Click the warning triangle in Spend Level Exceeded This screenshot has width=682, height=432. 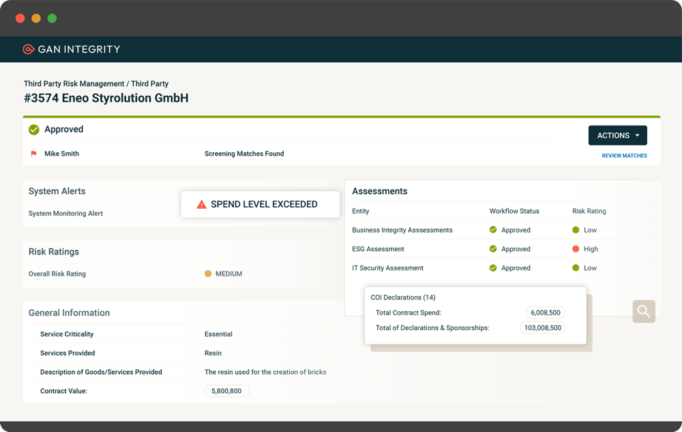(201, 205)
